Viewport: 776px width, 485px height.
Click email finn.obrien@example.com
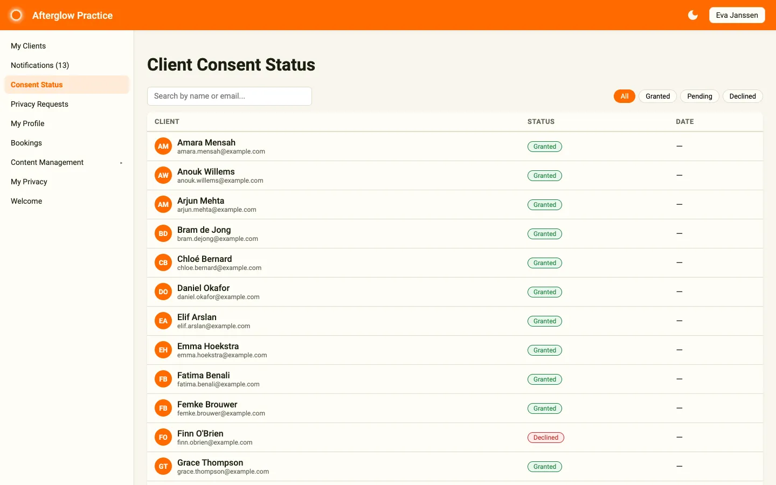tap(214, 442)
